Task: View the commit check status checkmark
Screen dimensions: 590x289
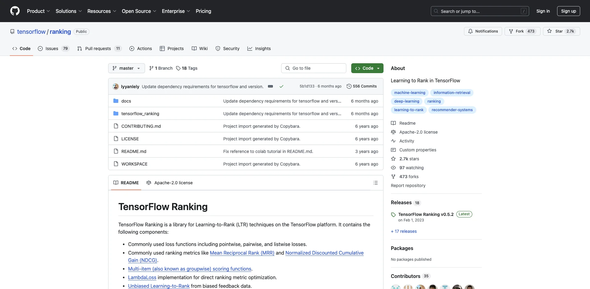Action: pos(281,86)
